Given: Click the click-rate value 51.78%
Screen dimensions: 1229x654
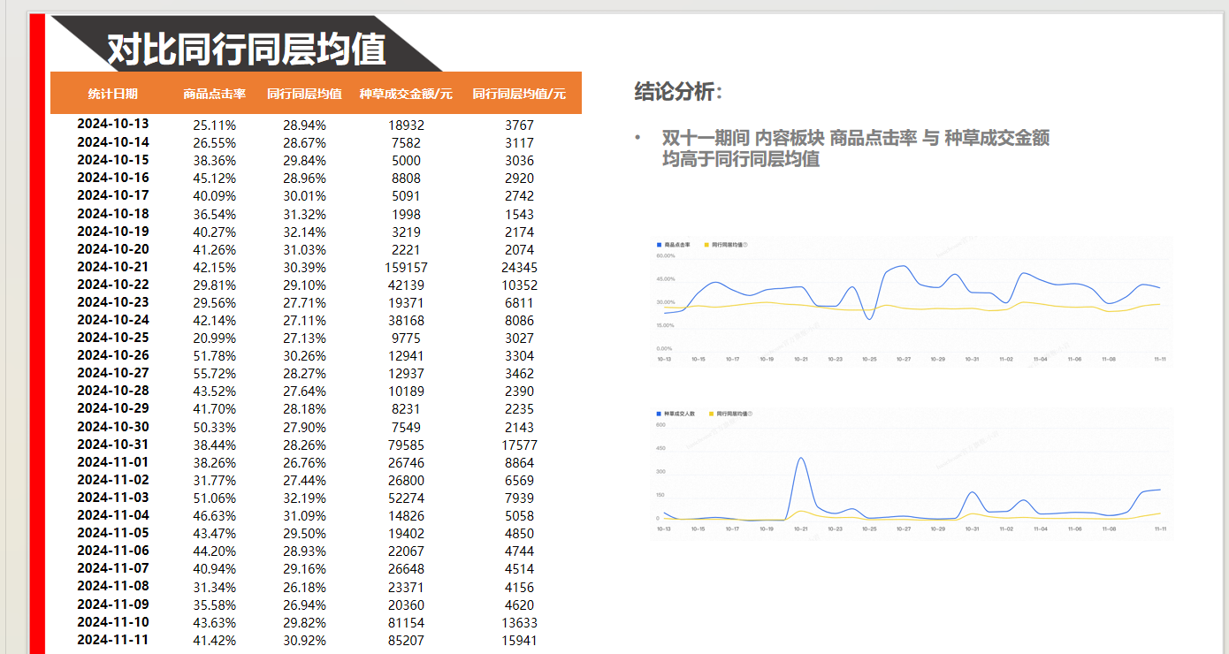Looking at the screenshot, I should pos(215,356).
